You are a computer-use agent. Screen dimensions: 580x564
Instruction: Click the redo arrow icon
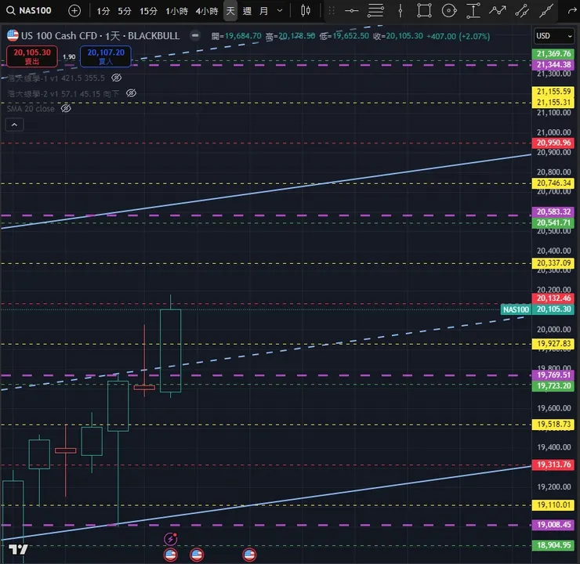click(572, 10)
